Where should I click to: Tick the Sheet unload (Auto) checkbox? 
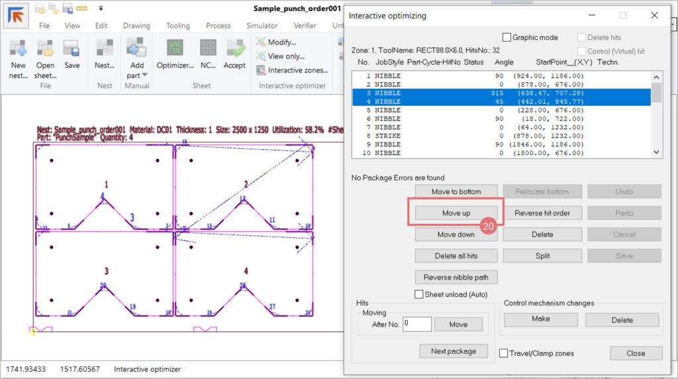(419, 294)
